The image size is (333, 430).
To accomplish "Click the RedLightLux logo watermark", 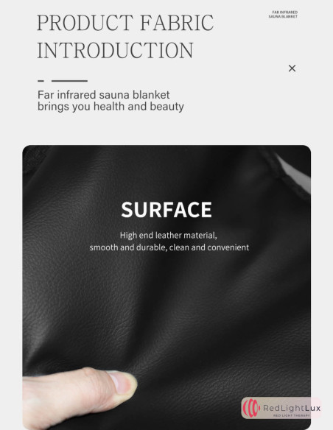I will (x=281, y=408).
